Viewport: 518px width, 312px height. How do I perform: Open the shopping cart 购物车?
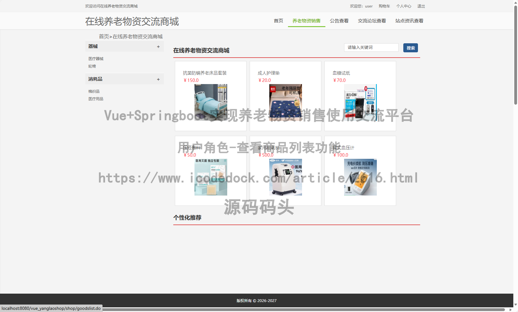384,6
